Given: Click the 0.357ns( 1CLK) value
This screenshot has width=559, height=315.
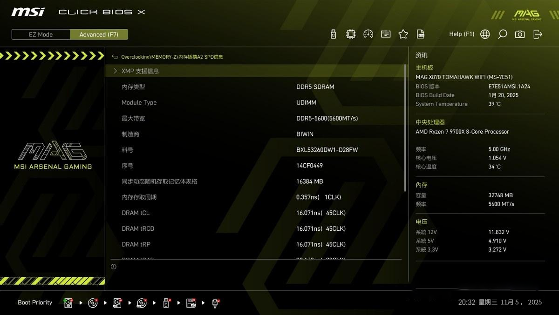Looking at the screenshot, I should click(319, 197).
